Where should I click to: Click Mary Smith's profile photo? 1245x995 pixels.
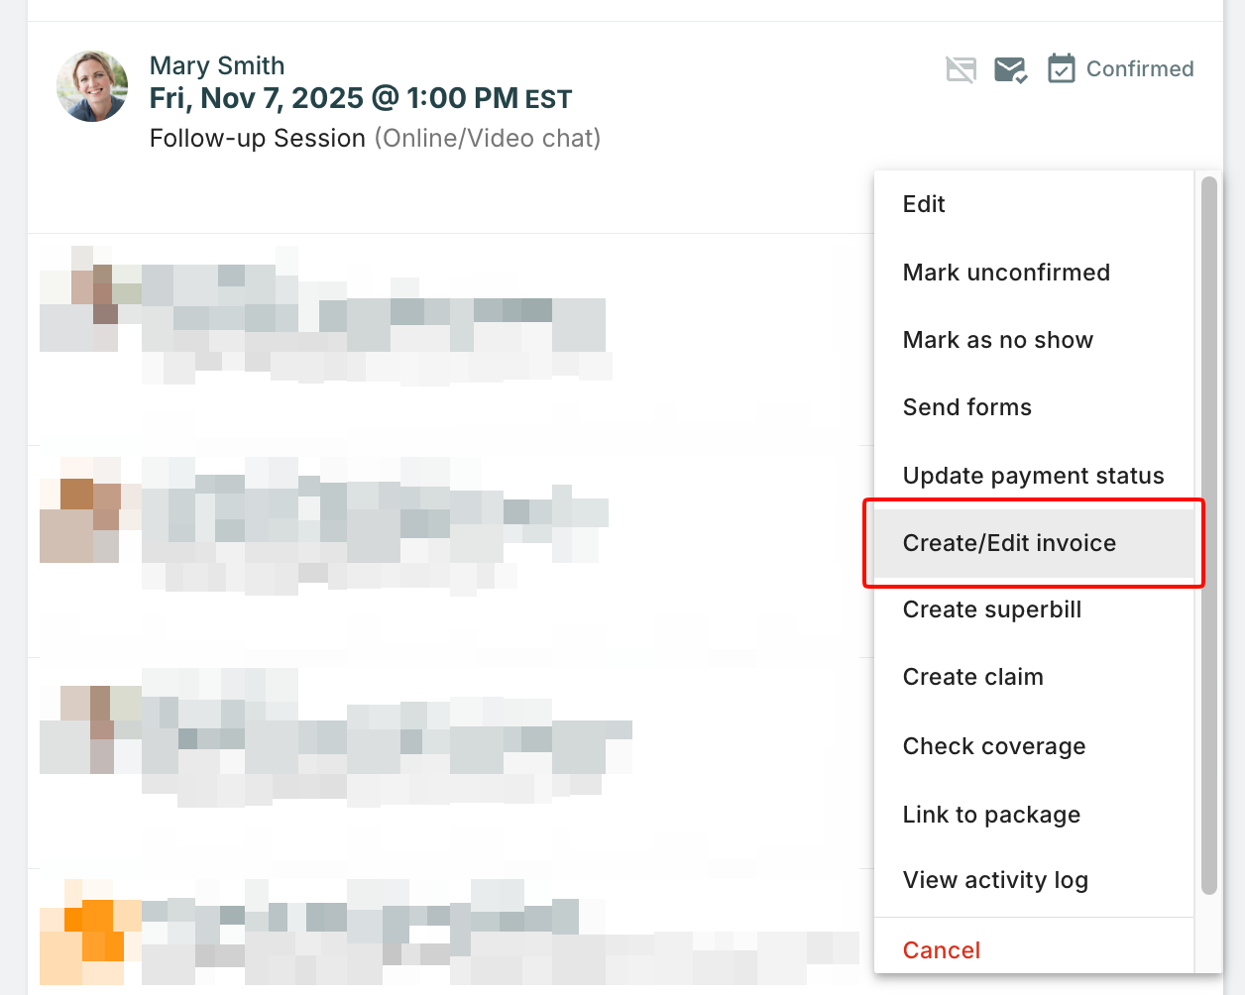[x=92, y=87]
